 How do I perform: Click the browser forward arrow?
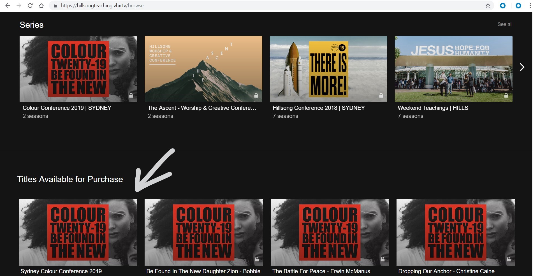click(x=19, y=6)
